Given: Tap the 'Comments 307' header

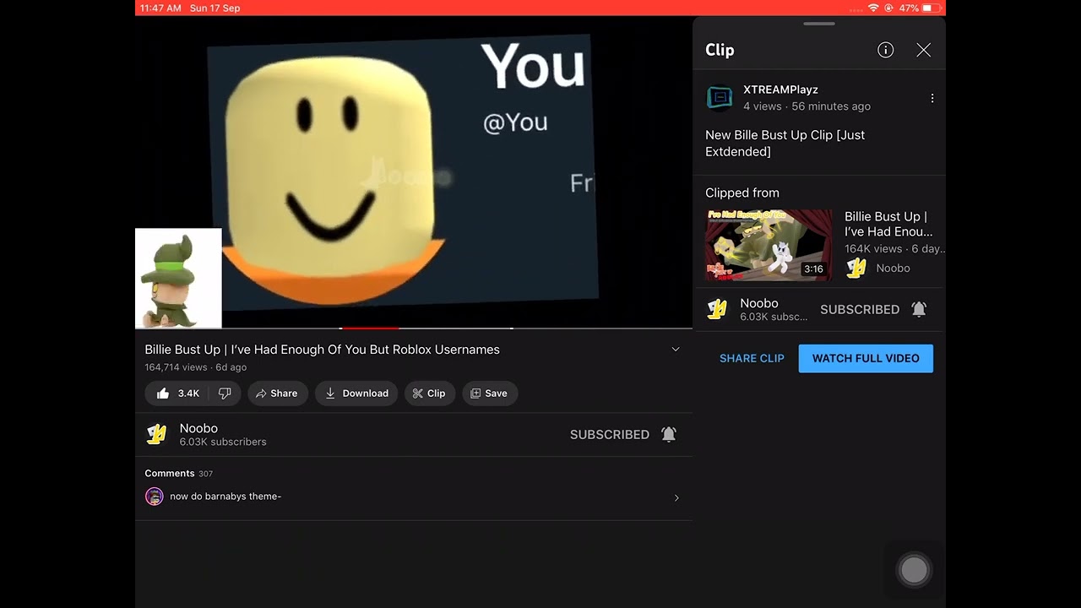Looking at the screenshot, I should (178, 474).
